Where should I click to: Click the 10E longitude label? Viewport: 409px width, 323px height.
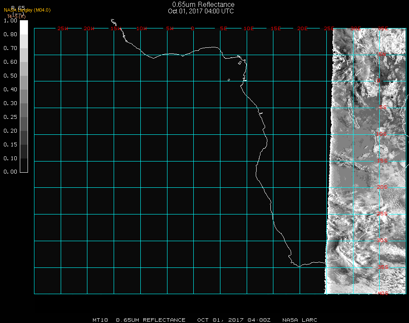pos(249,28)
